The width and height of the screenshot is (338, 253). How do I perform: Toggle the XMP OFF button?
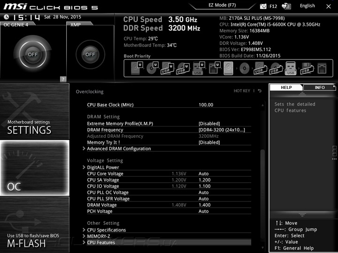coord(90,54)
